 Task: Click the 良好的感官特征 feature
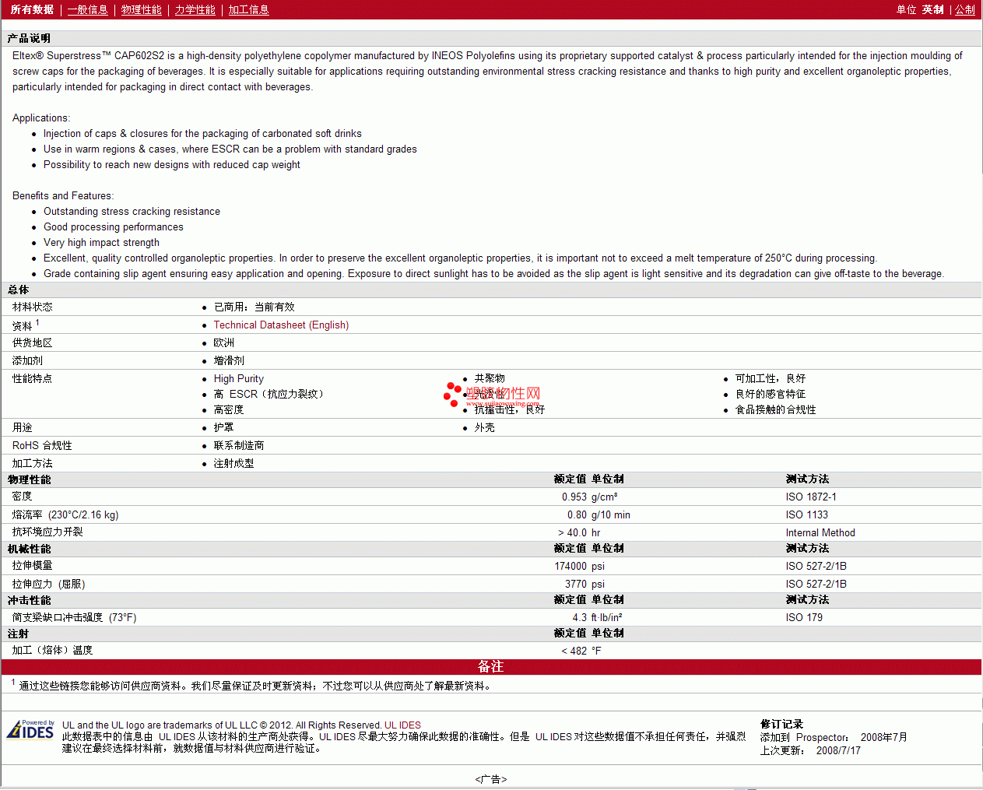[x=771, y=394]
